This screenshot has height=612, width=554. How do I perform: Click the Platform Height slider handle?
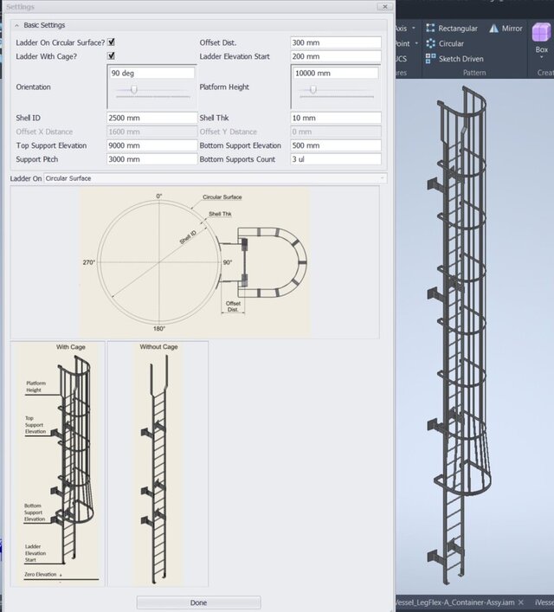tap(312, 89)
